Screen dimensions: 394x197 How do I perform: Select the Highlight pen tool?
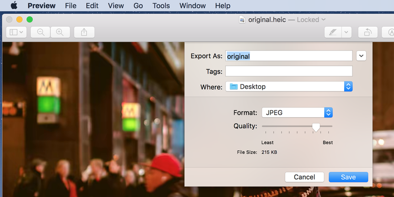(333, 32)
